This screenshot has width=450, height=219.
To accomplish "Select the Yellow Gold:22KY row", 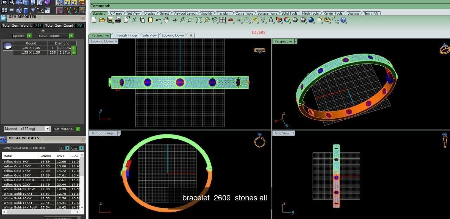I will [x=41, y=184].
